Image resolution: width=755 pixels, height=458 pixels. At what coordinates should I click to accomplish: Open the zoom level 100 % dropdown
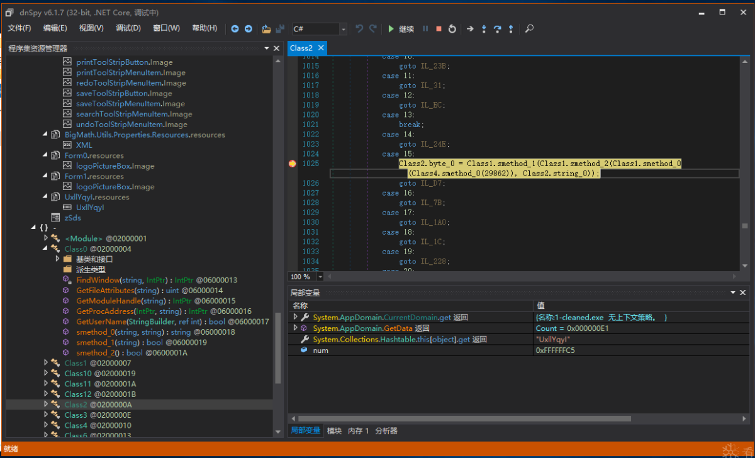(320, 277)
